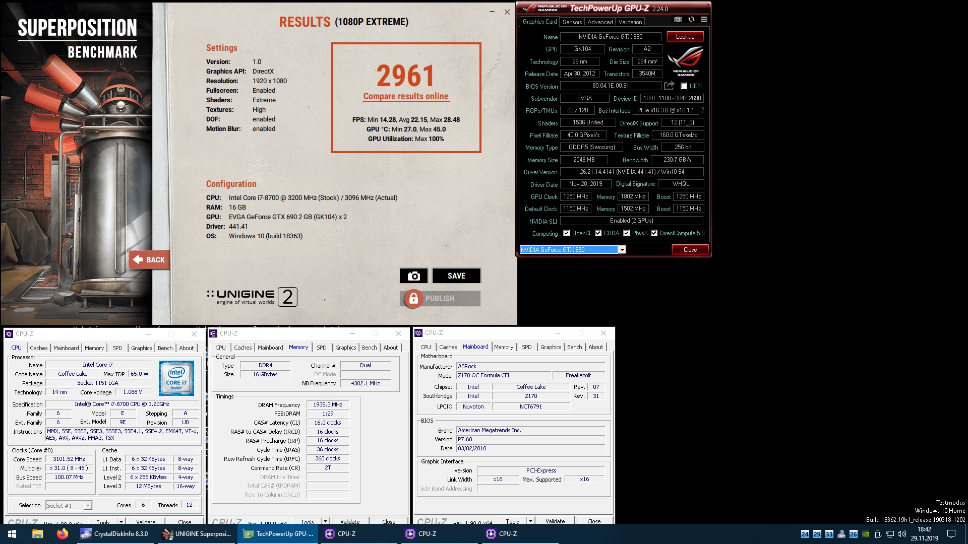Switch to the GPU-Z Advanced tab

[600, 22]
